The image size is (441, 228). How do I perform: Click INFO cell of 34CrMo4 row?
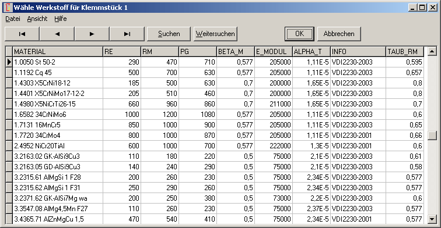(x=358, y=136)
